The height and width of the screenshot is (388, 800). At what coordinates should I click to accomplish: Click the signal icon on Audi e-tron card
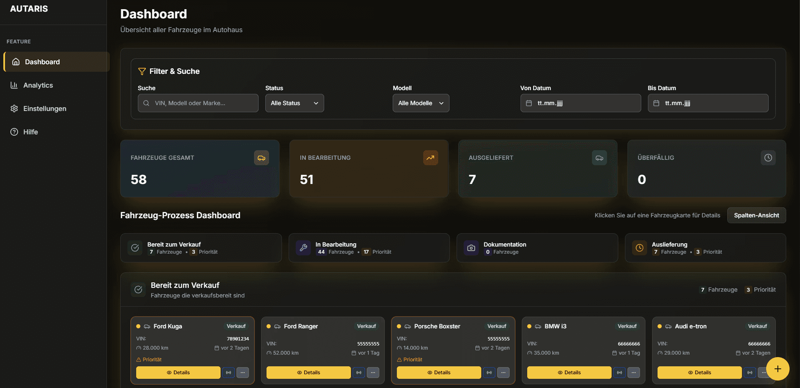point(750,373)
